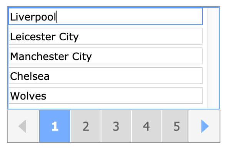The height and width of the screenshot is (149, 228).
Task: Click empty space right of Chelsea text
Action: (125, 76)
